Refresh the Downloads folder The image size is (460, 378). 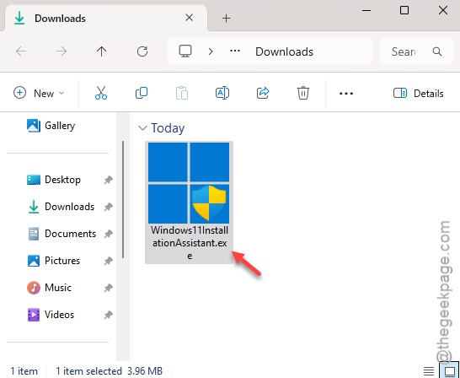click(x=142, y=51)
